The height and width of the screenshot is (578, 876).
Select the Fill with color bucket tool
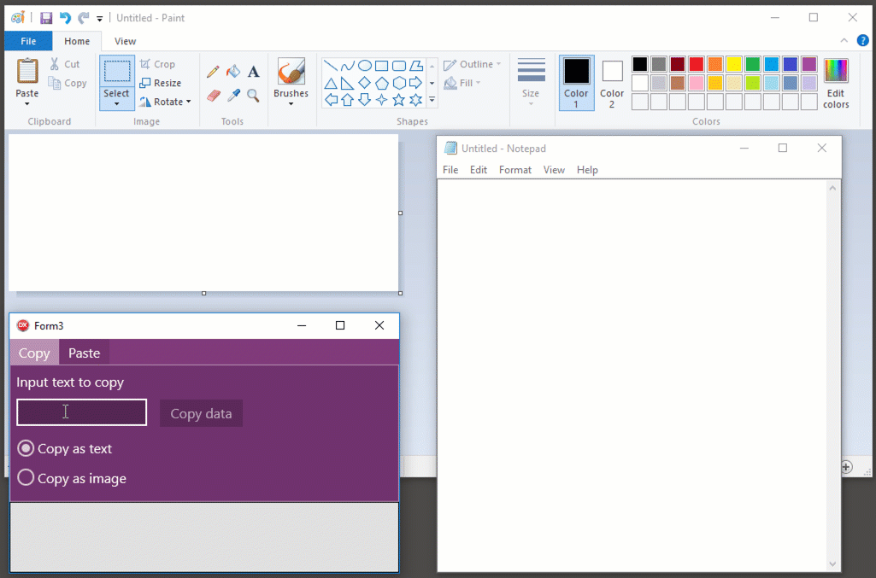coord(233,72)
